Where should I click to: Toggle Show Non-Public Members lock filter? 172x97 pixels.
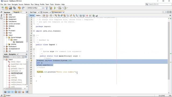[16, 92]
